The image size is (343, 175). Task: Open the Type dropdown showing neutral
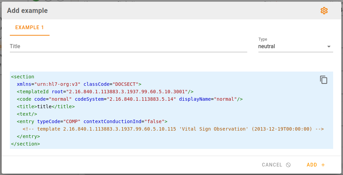[x=292, y=46]
